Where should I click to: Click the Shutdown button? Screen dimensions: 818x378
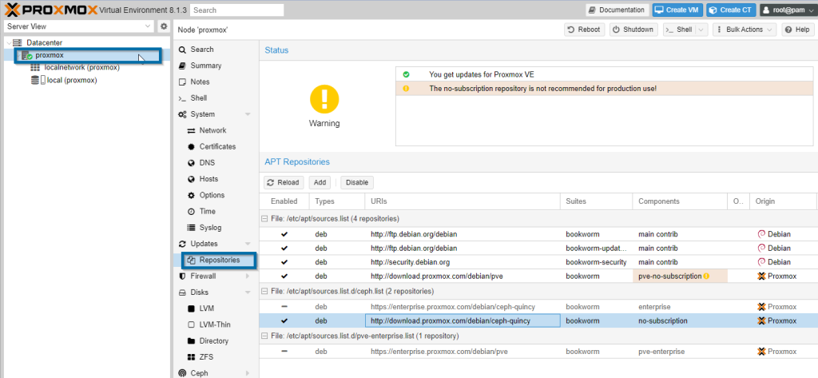(633, 30)
